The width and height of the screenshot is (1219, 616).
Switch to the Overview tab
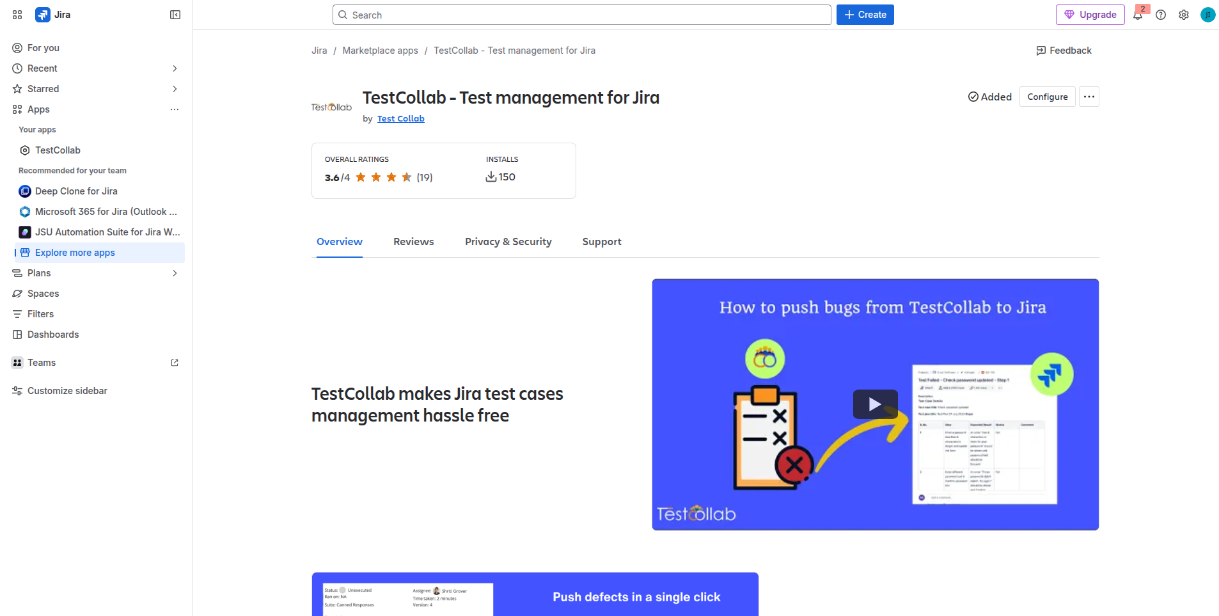coord(340,242)
